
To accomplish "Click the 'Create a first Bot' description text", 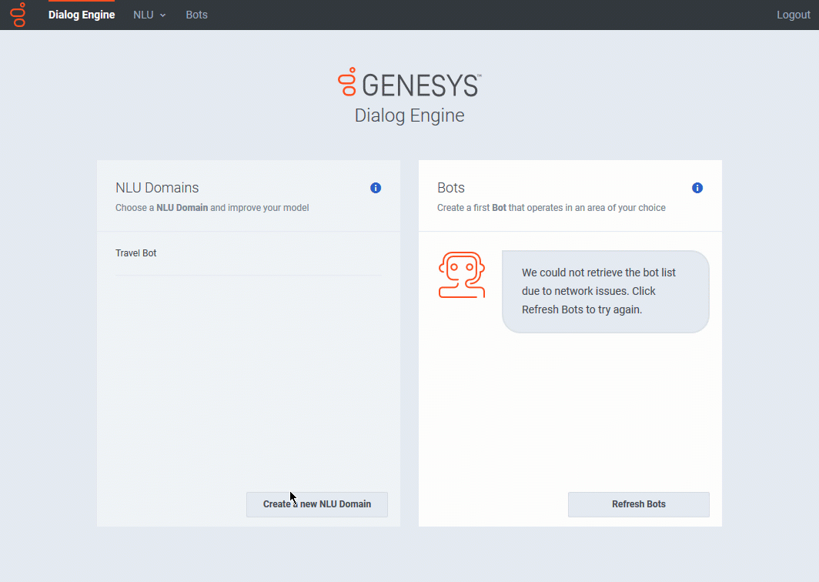I will [x=551, y=208].
